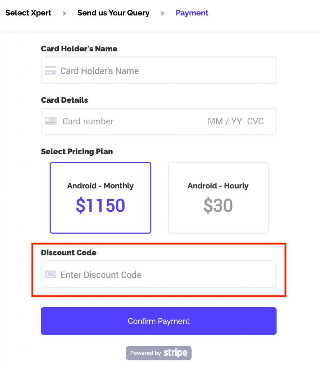This screenshot has height=368, width=318.
Task: Select the Android - Monthly pricing plan
Action: tap(100, 198)
